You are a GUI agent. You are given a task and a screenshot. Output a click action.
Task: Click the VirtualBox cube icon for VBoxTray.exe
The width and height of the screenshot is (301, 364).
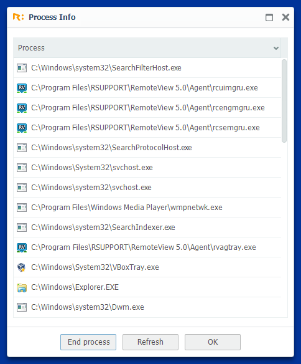[22, 267]
